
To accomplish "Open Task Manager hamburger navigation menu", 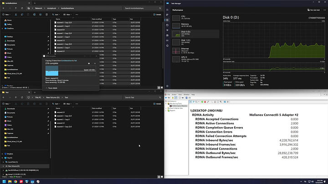I will [167, 10].
